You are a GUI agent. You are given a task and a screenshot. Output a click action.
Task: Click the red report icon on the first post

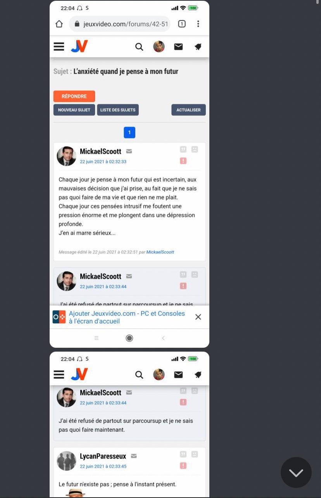pyautogui.click(x=183, y=161)
